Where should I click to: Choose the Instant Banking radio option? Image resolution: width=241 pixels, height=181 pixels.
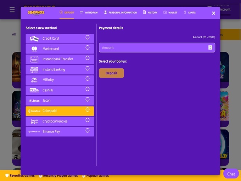[x=88, y=68]
